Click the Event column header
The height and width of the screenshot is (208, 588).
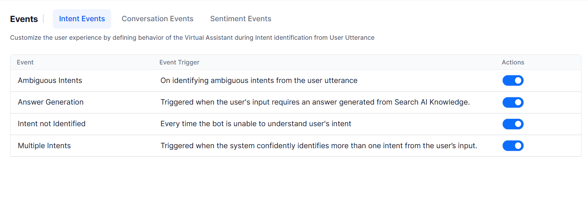click(x=25, y=62)
